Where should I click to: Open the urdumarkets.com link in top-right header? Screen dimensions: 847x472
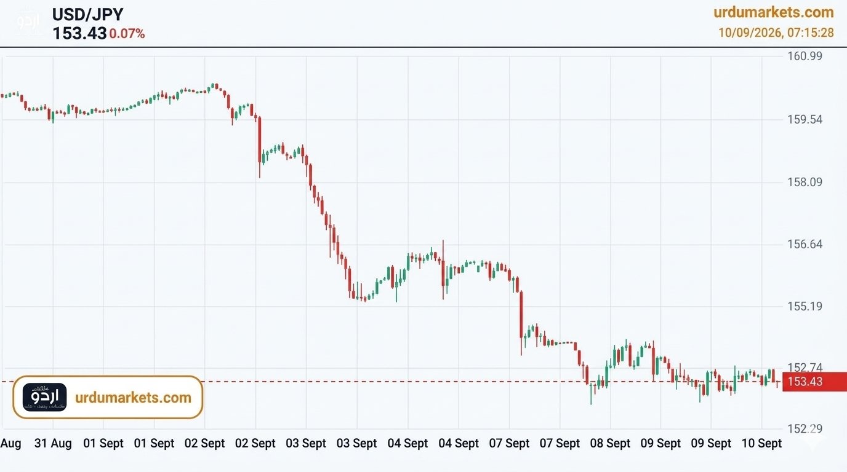coord(774,12)
